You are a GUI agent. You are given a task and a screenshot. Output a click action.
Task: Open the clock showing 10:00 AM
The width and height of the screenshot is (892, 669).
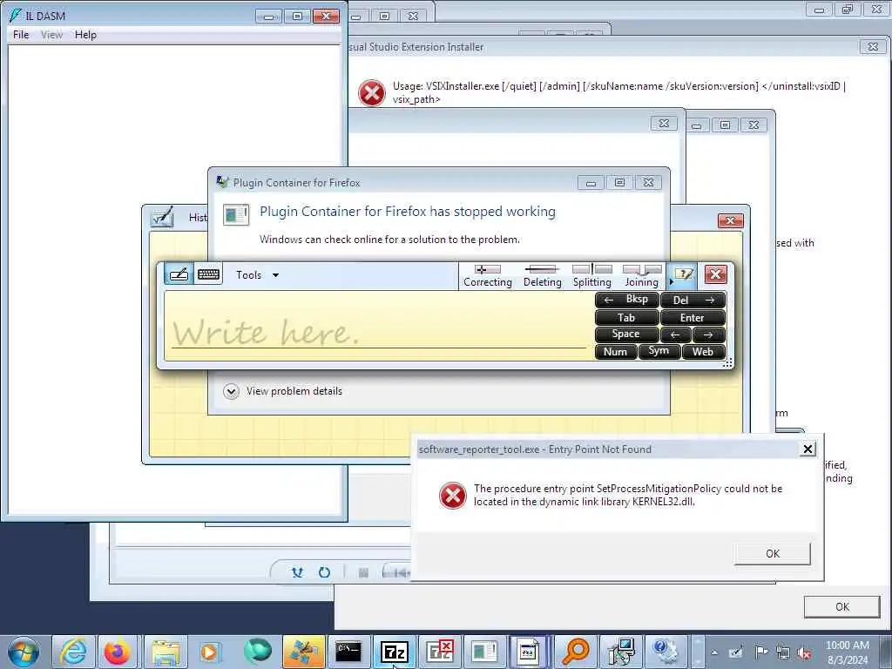847,652
